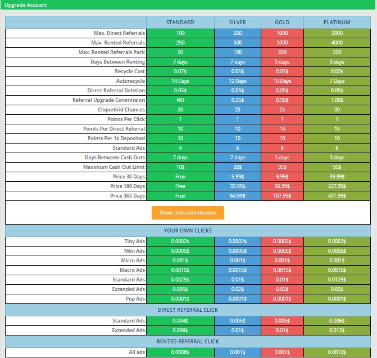The height and width of the screenshot is (358, 377).
Task: Click Standard Extended Ads referral value 0.008$
Action: [180, 330]
